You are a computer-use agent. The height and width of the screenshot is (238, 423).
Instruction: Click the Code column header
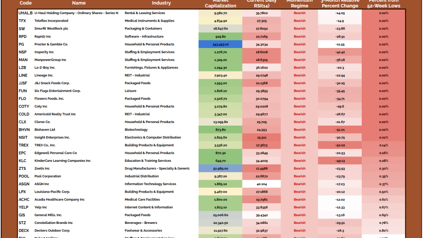click(26, 3)
